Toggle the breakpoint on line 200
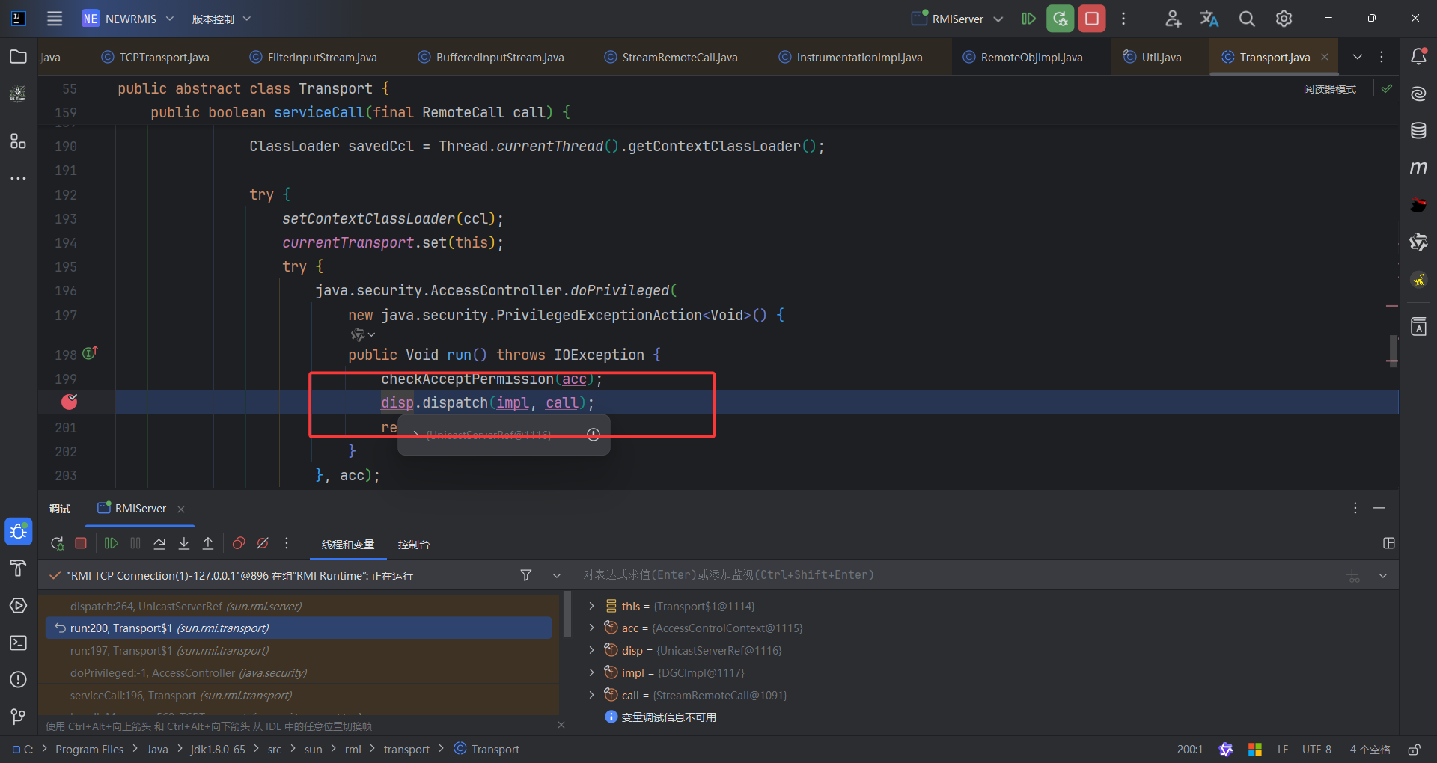 tap(70, 402)
